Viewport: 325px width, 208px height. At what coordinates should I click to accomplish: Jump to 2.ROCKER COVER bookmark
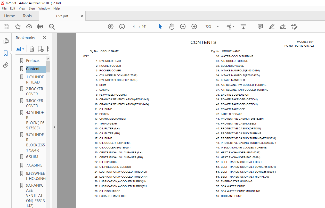pos(35,91)
